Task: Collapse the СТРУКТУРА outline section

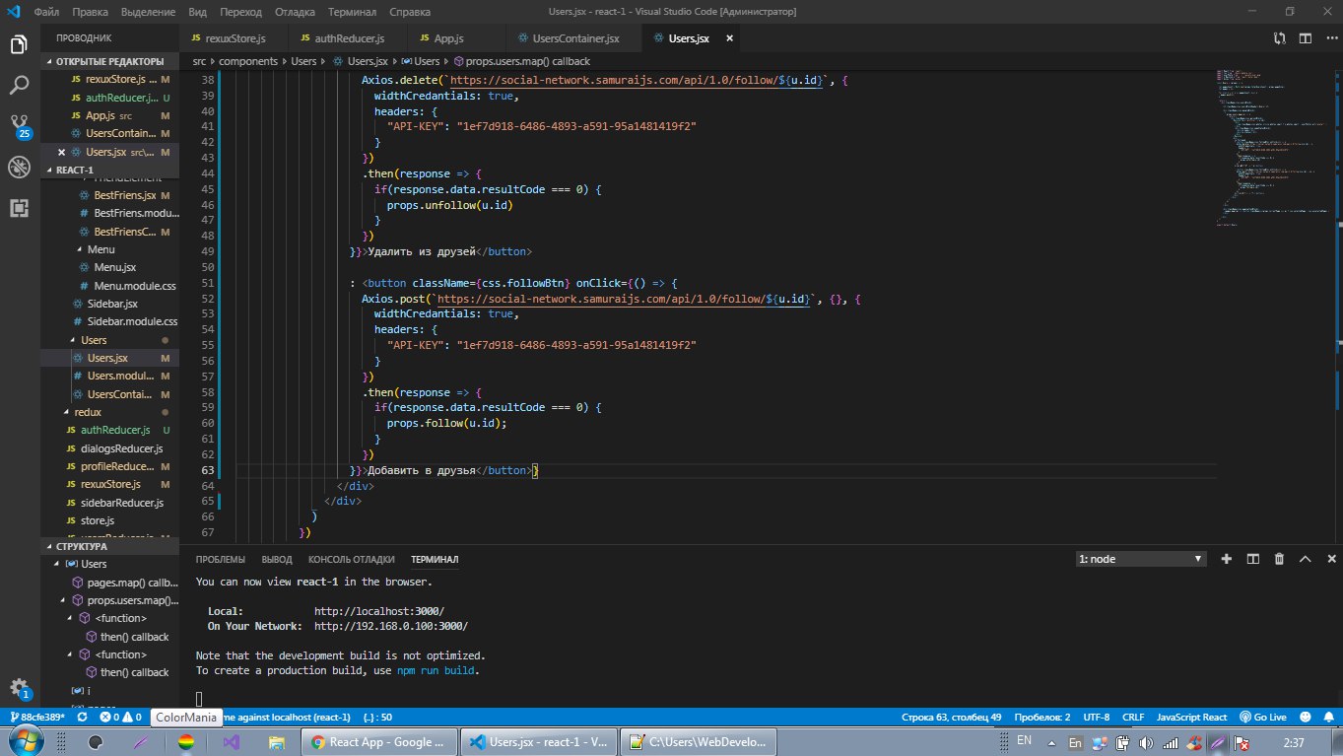Action: click(x=81, y=546)
